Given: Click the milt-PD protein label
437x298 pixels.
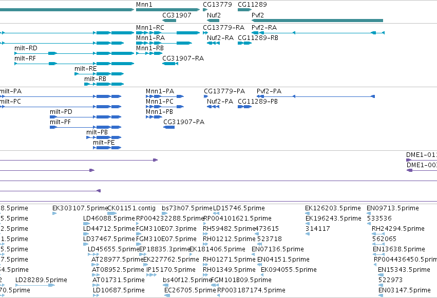Looking at the screenshot, I should (x=61, y=112).
